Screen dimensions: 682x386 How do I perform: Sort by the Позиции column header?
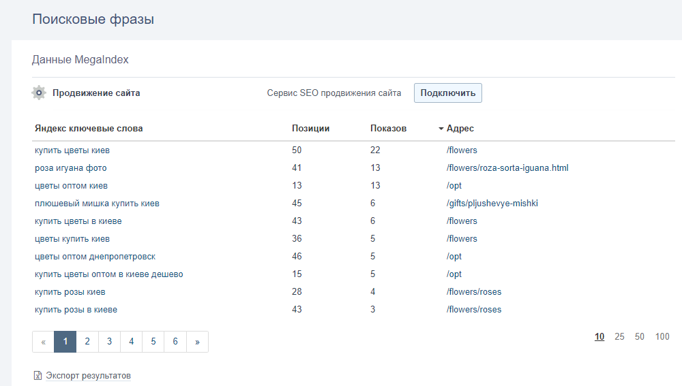tap(310, 129)
